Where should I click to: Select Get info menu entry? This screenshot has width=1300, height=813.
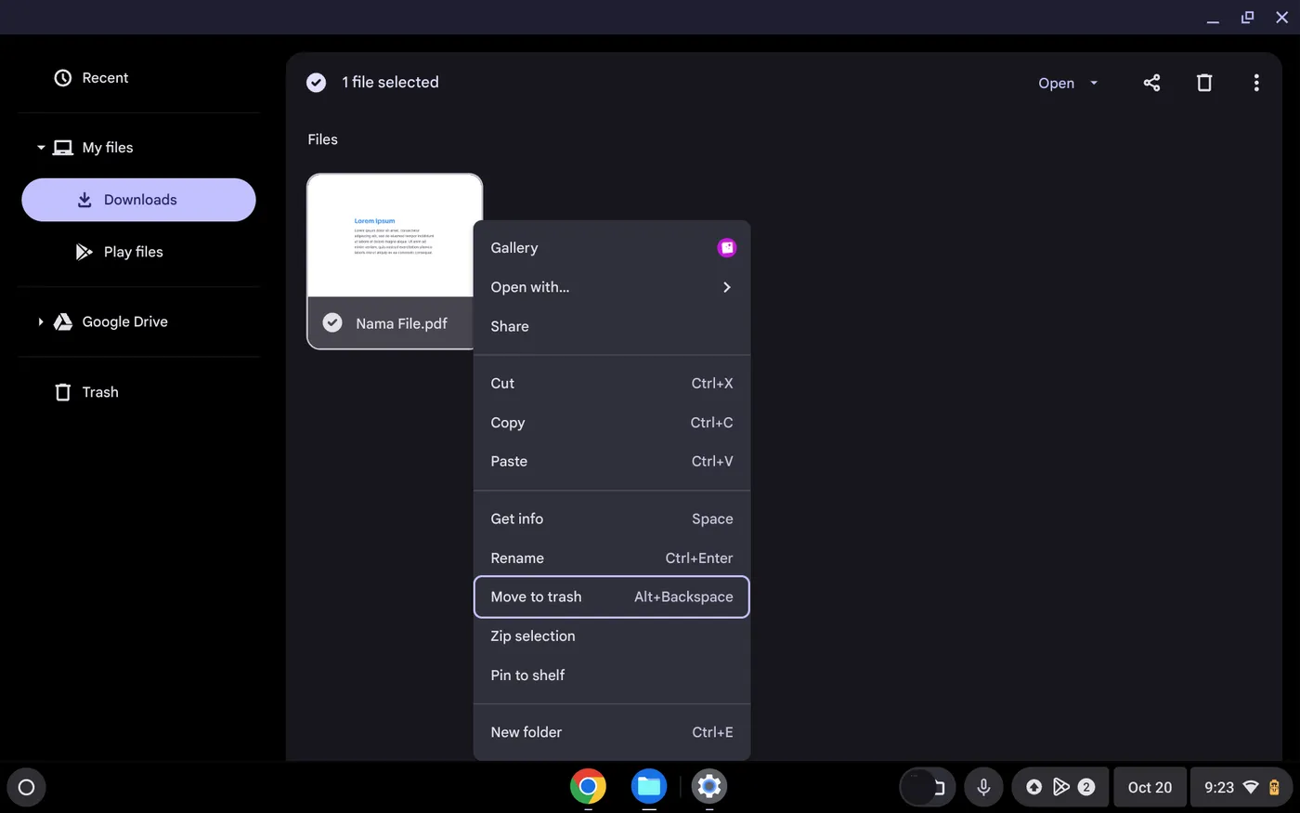612,518
